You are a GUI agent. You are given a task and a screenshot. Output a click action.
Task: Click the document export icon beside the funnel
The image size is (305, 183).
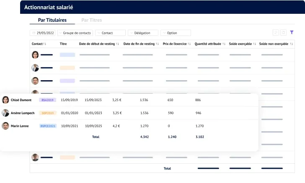coord(283,33)
